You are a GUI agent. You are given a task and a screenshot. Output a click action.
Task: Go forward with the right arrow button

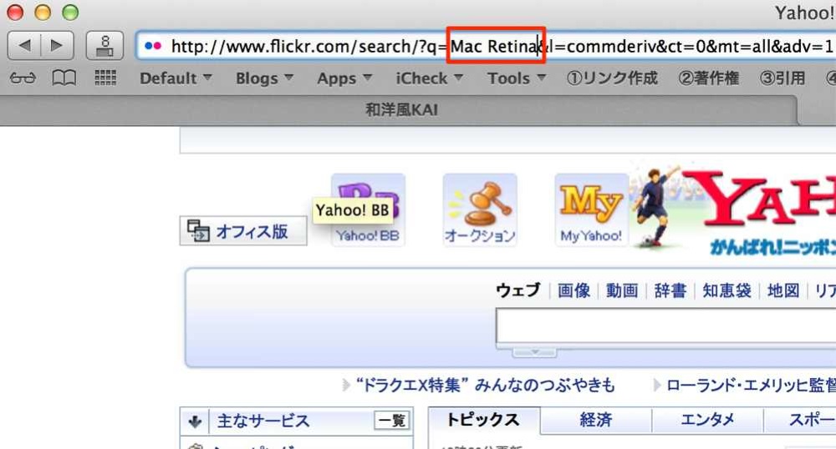57,46
